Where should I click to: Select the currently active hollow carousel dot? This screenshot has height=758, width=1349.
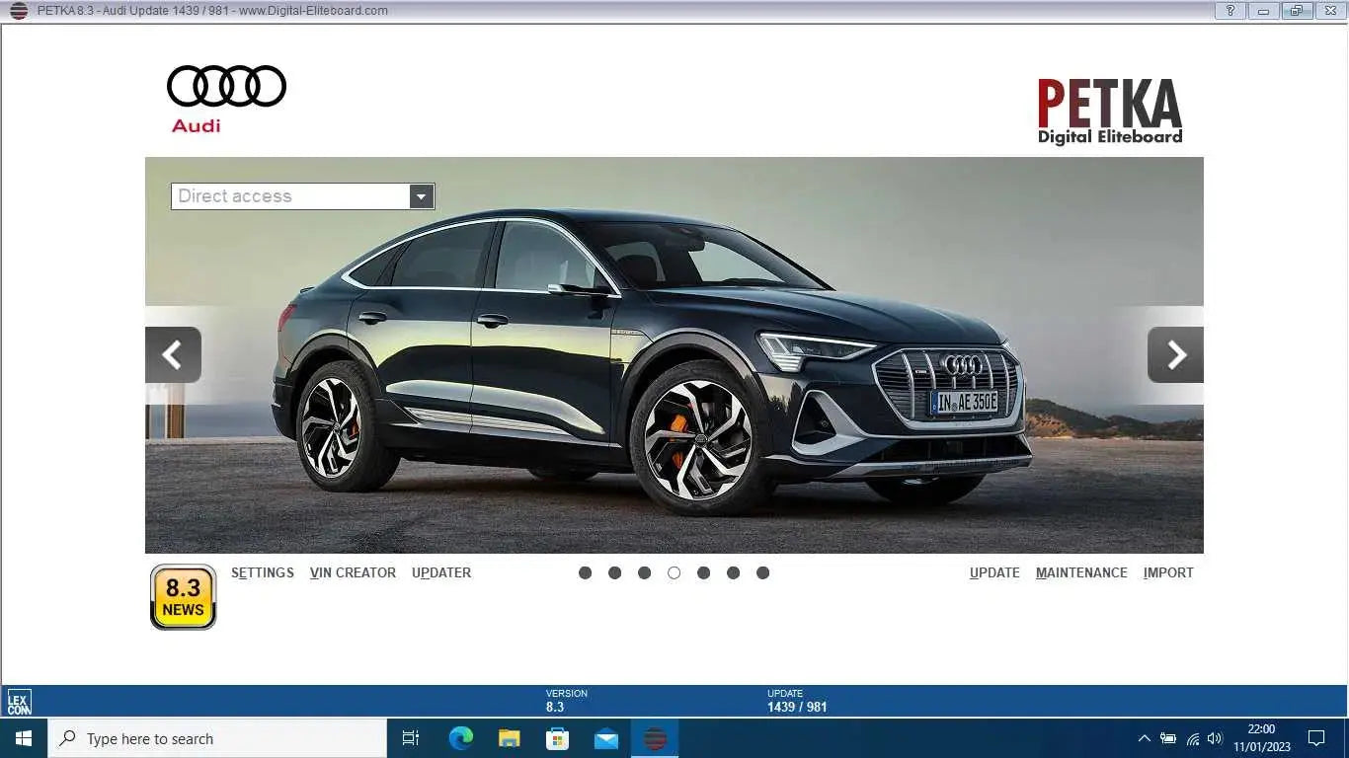click(x=674, y=572)
